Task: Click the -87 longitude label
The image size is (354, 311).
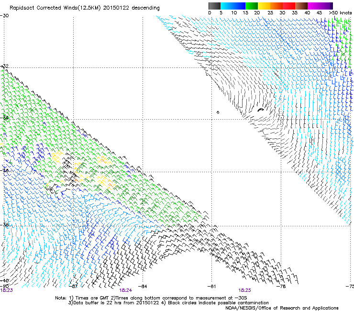Action: [73, 287]
